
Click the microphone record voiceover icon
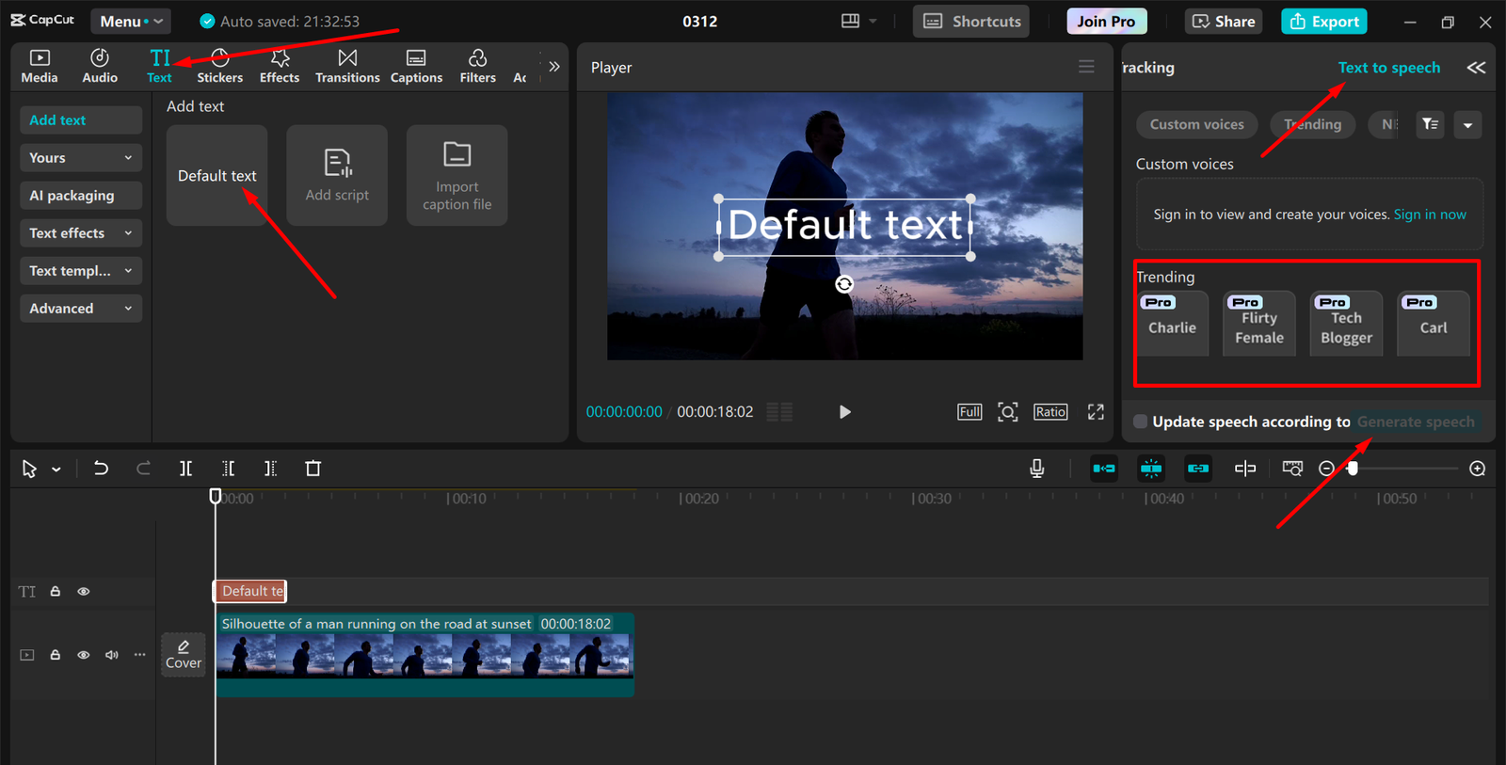click(1036, 469)
